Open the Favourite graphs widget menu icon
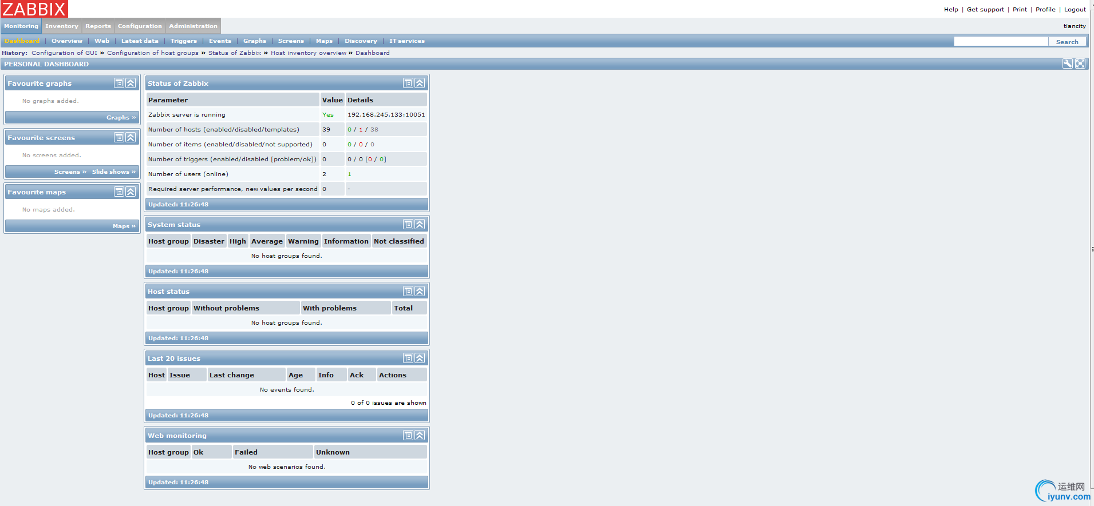This screenshot has height=506, width=1094. (119, 83)
